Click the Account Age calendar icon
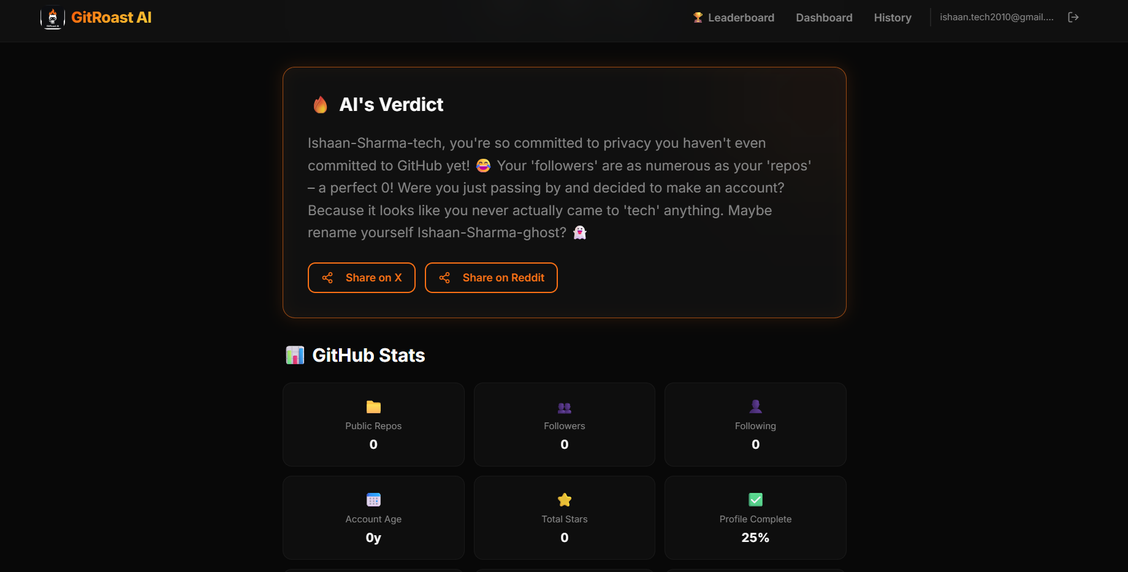 coord(373,499)
